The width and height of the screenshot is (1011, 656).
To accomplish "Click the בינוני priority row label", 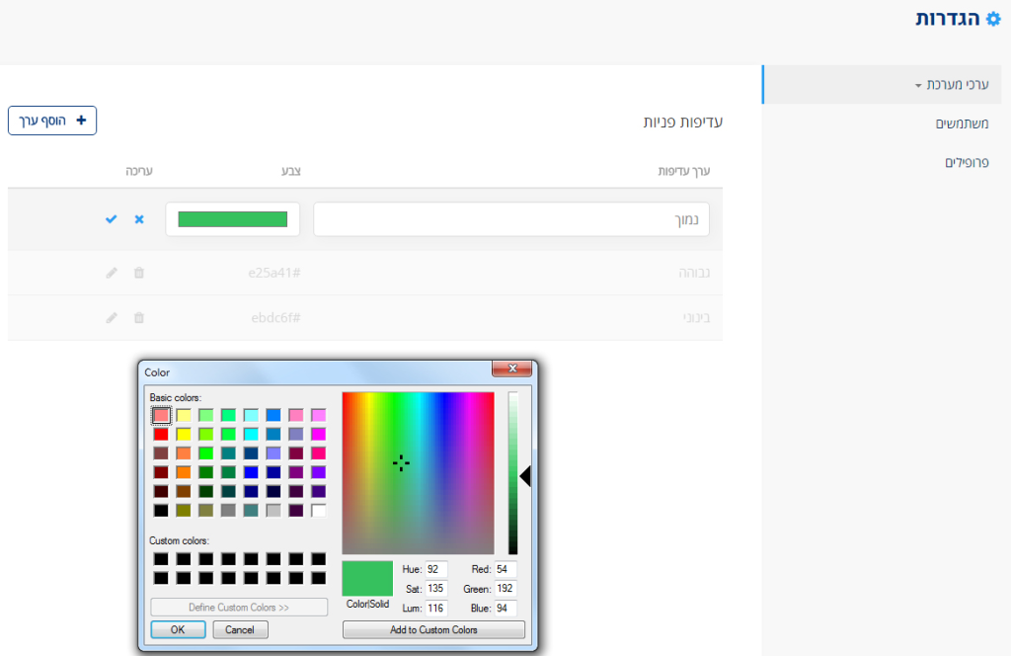I will pos(696,318).
